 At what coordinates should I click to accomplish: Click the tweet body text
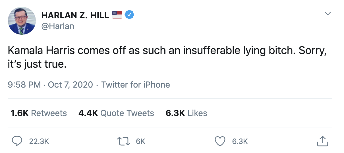tap(166, 57)
